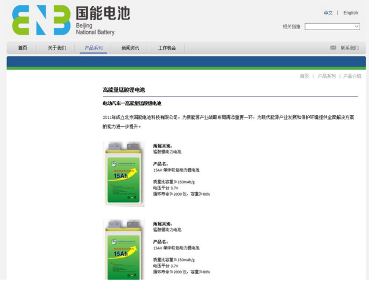This screenshot has width=370, height=286.
Task: Open the second 15Ah battery product image
Action: (x=124, y=249)
